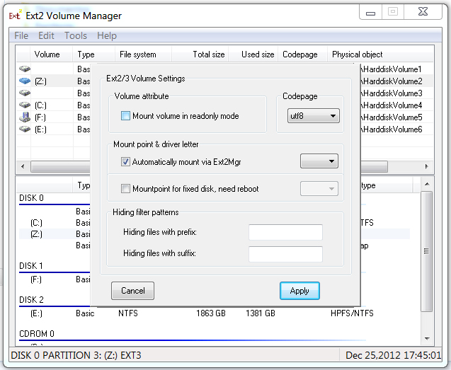Click the Cancel button
451x370 pixels.
coord(132,291)
